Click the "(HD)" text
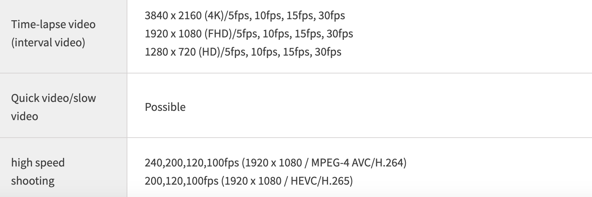The height and width of the screenshot is (197, 592). click(210, 52)
